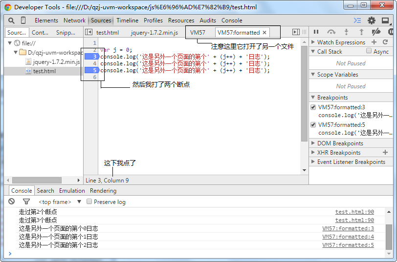
Task: Add a watch expression
Action: [374, 42]
